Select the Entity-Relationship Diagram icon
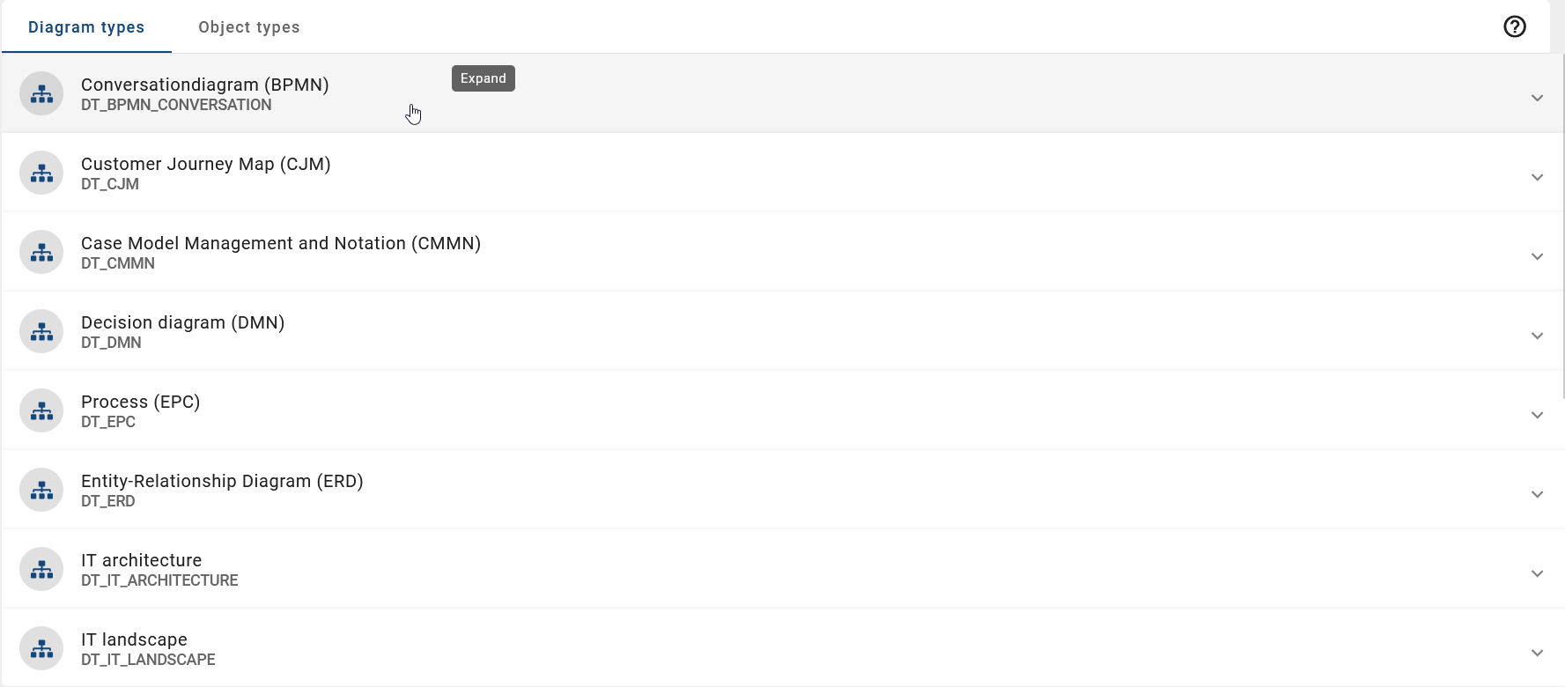1565x687 pixels. coord(41,490)
